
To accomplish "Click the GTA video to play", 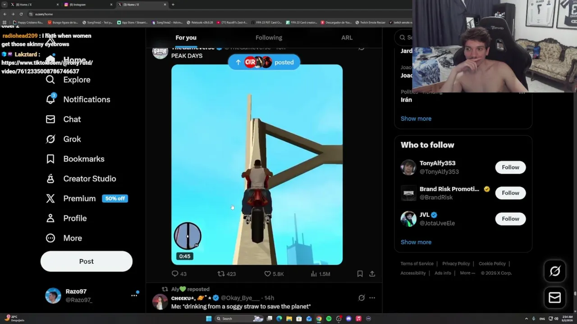I will pyautogui.click(x=257, y=165).
